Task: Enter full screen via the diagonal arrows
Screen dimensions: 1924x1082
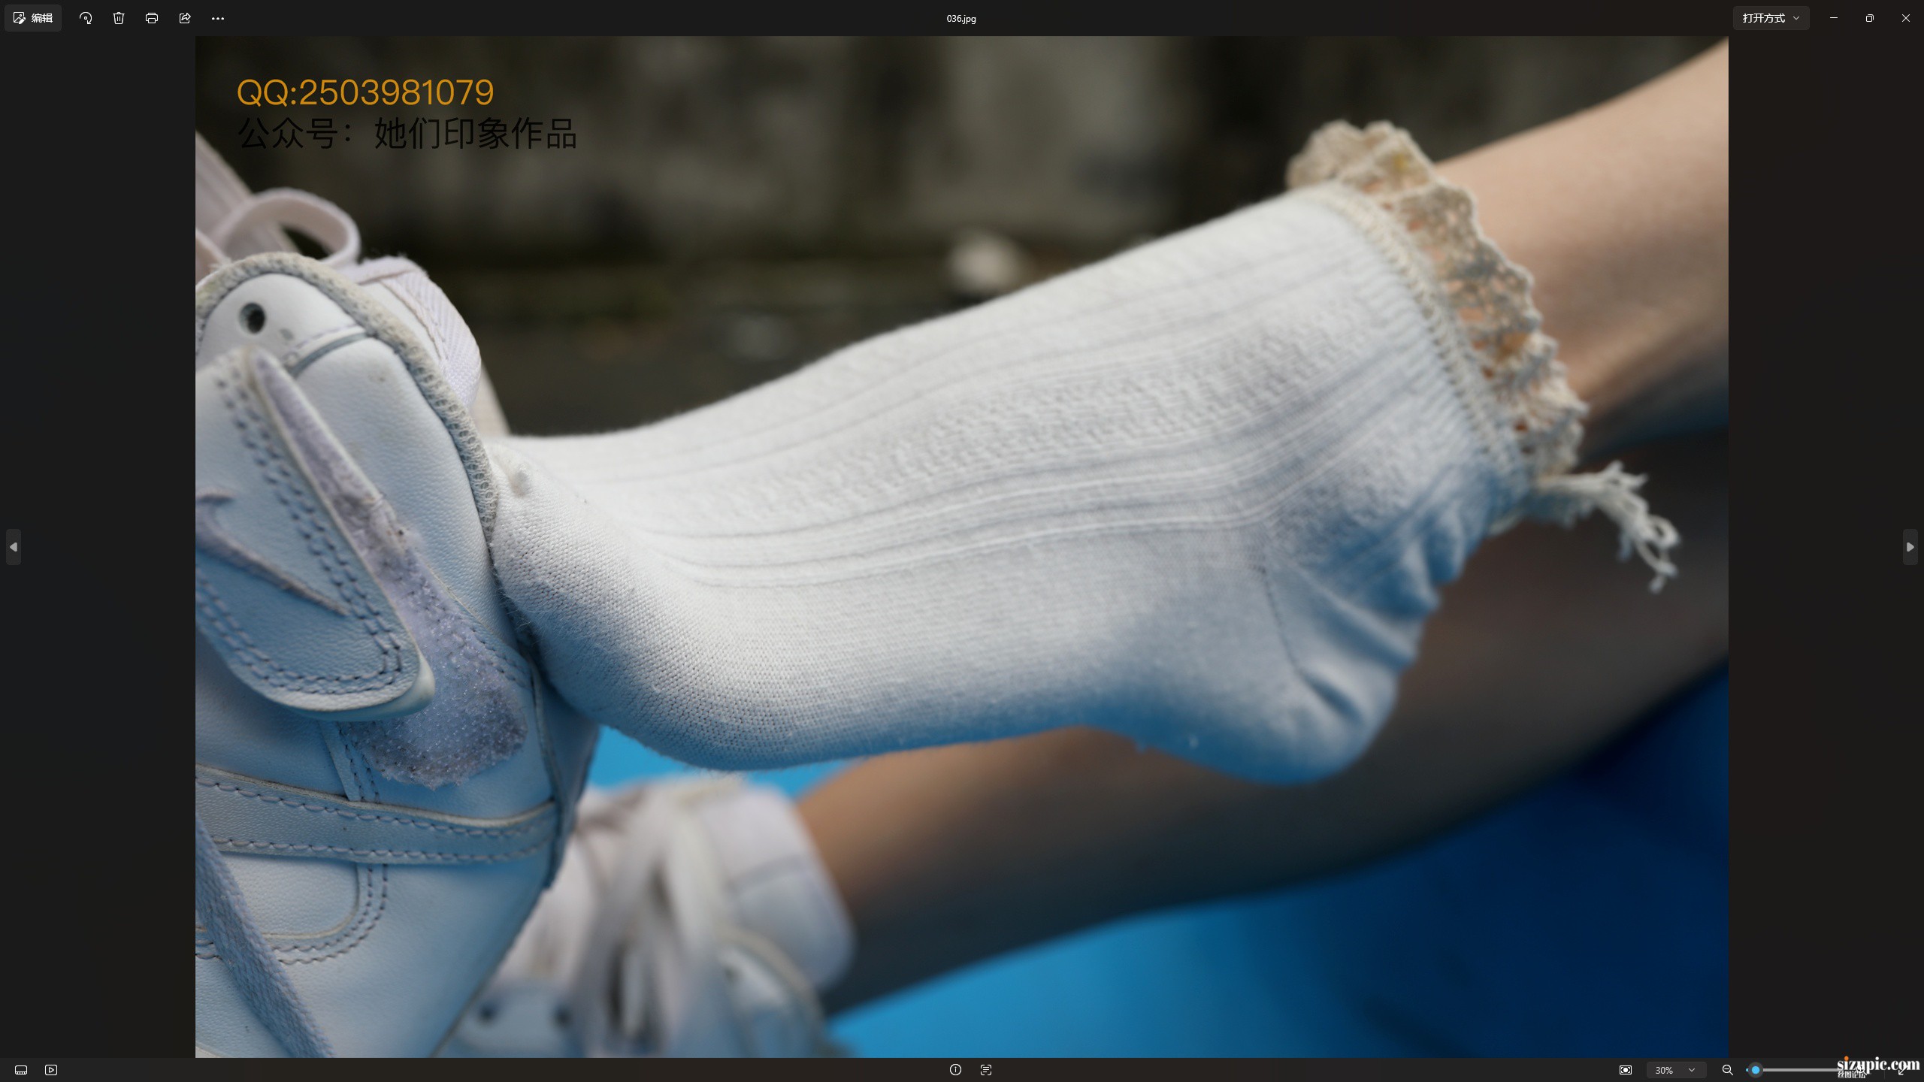Action: tap(1902, 1070)
